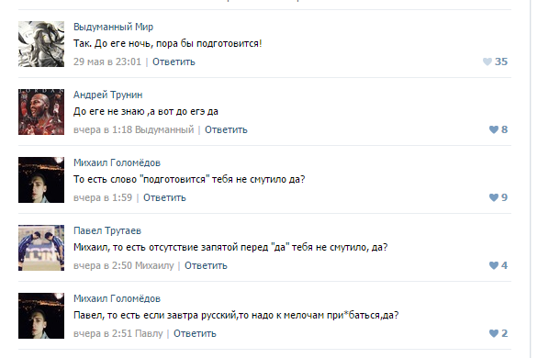
Task: Open the Выдуманный Мир profile name link
Action: coord(113,28)
